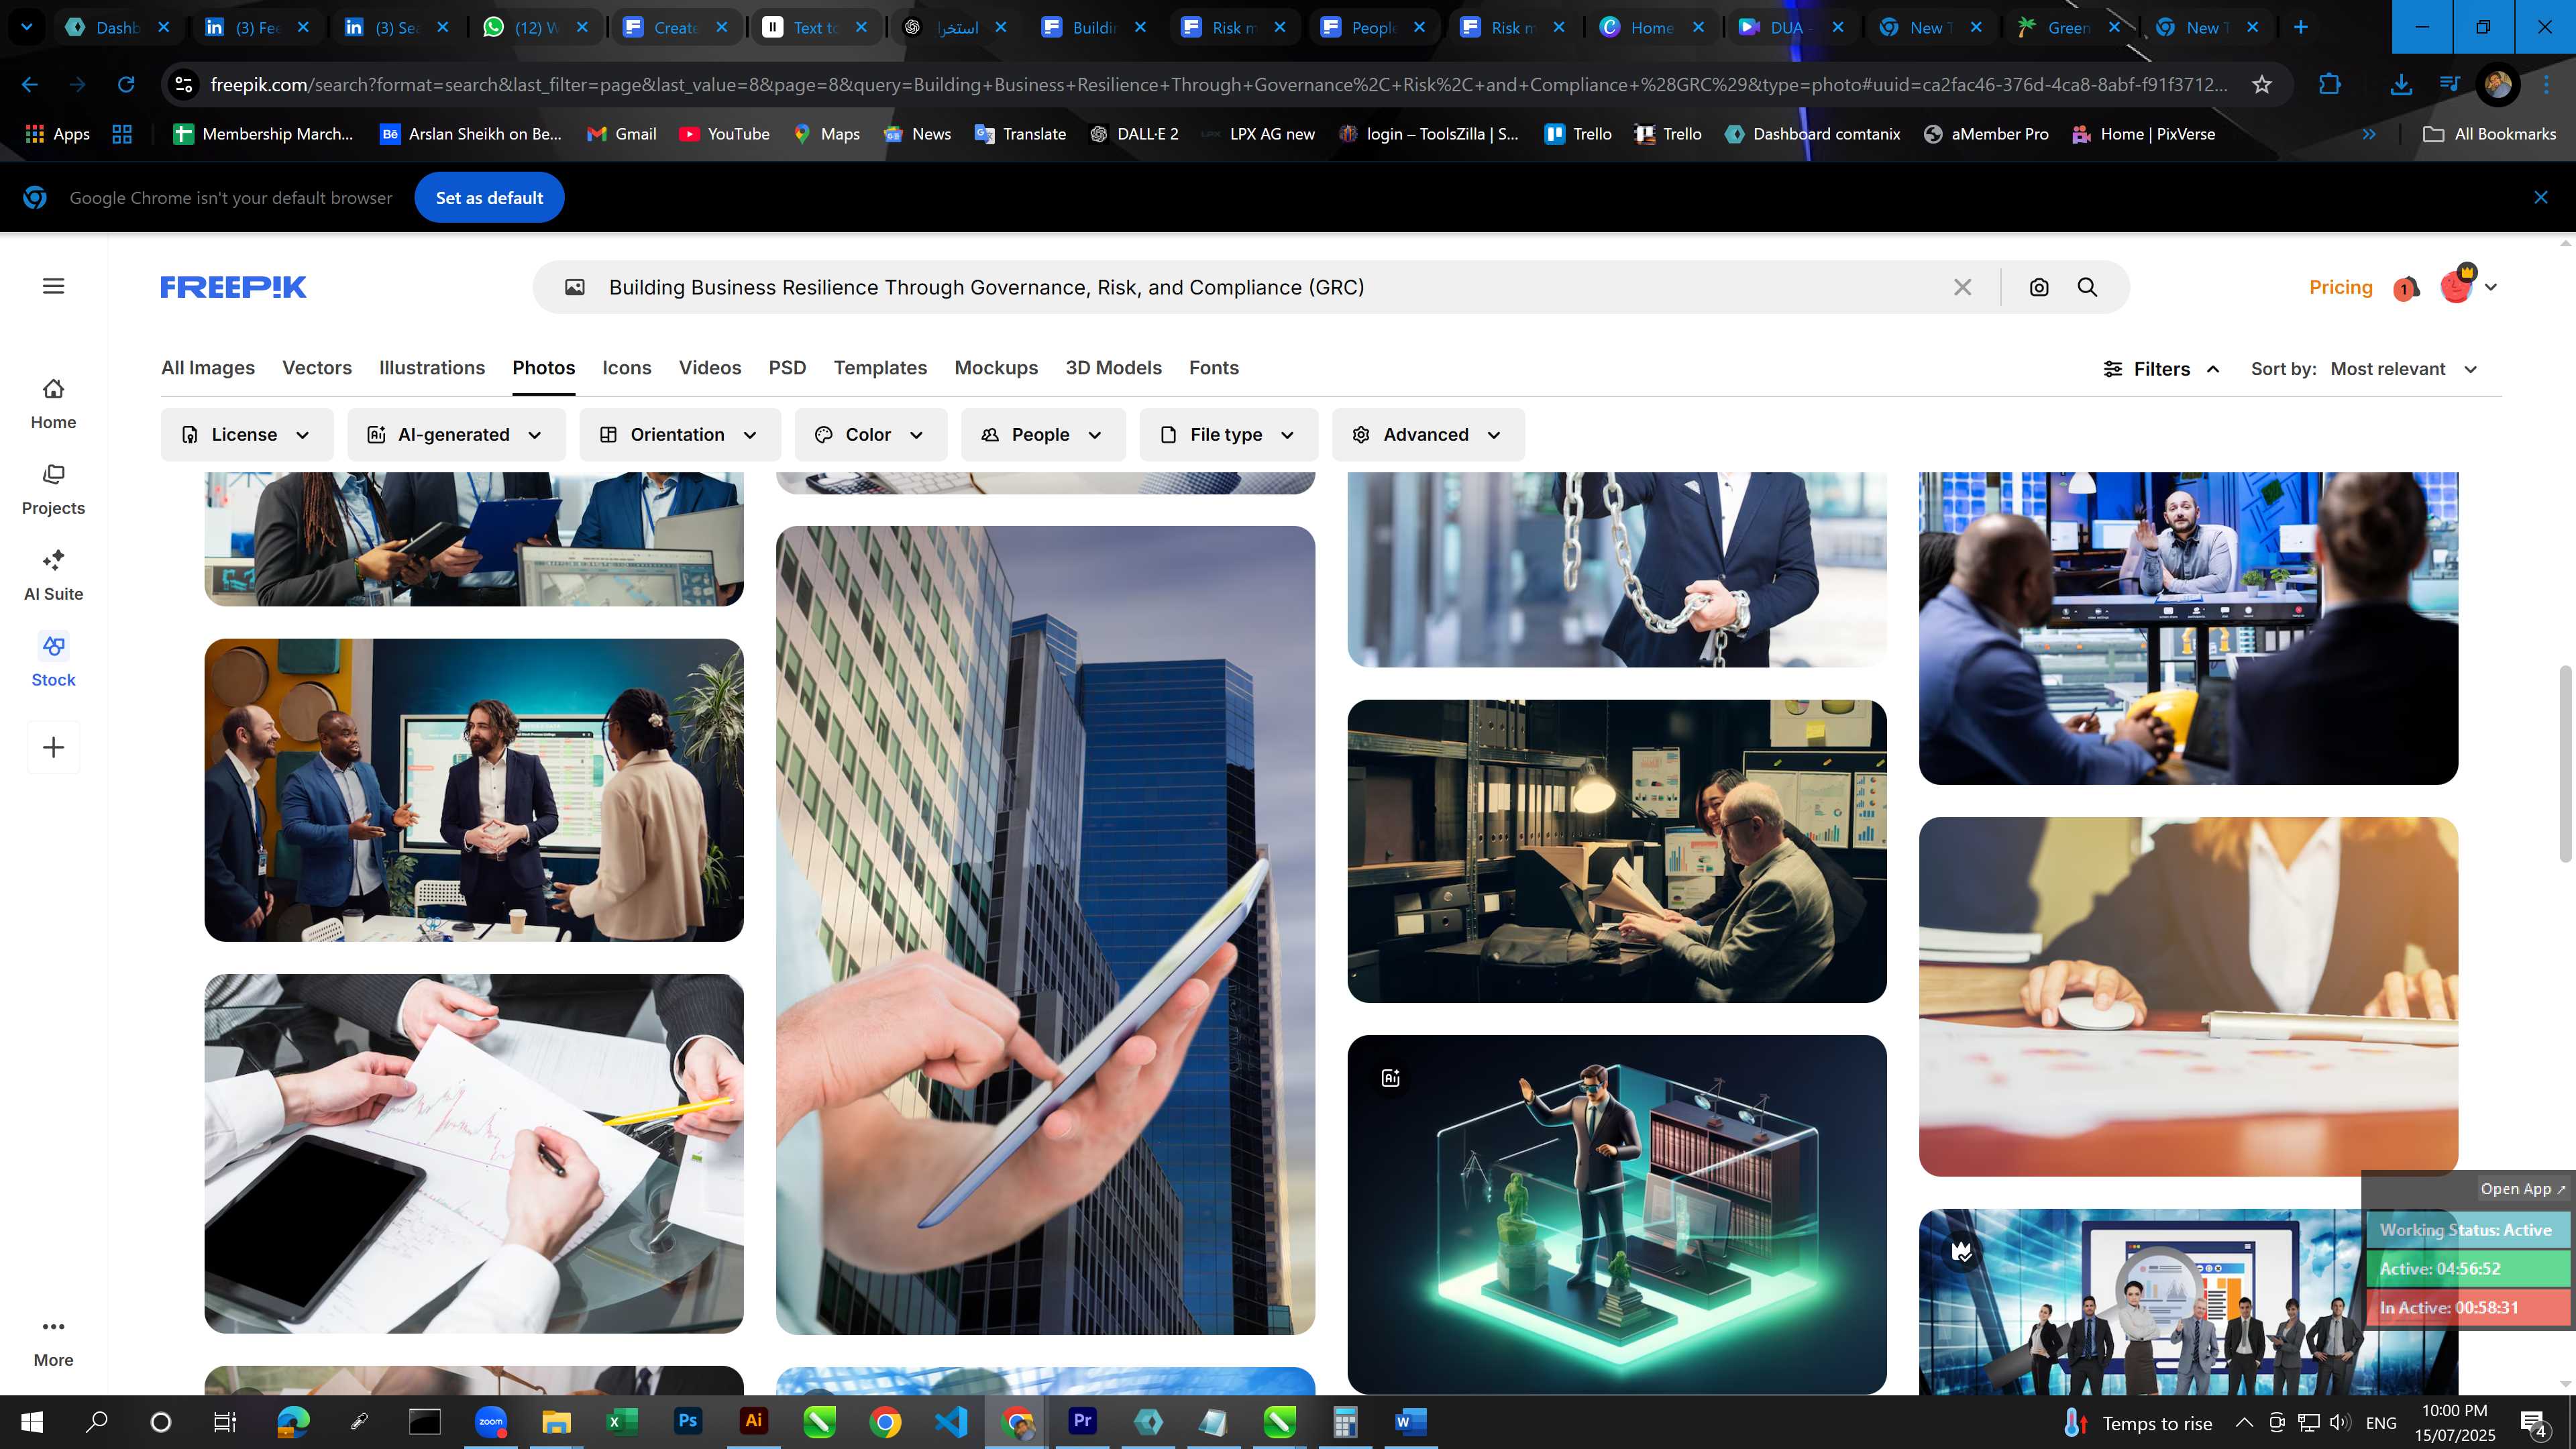Screen dimensions: 2576x1449
Task: Open Premiere Pro from the taskbar
Action: tap(1082, 1421)
